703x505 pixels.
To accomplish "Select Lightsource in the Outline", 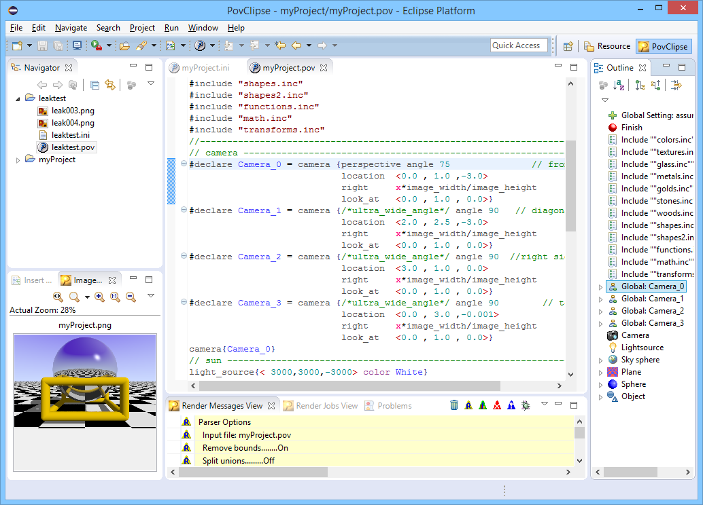I will [x=642, y=348].
